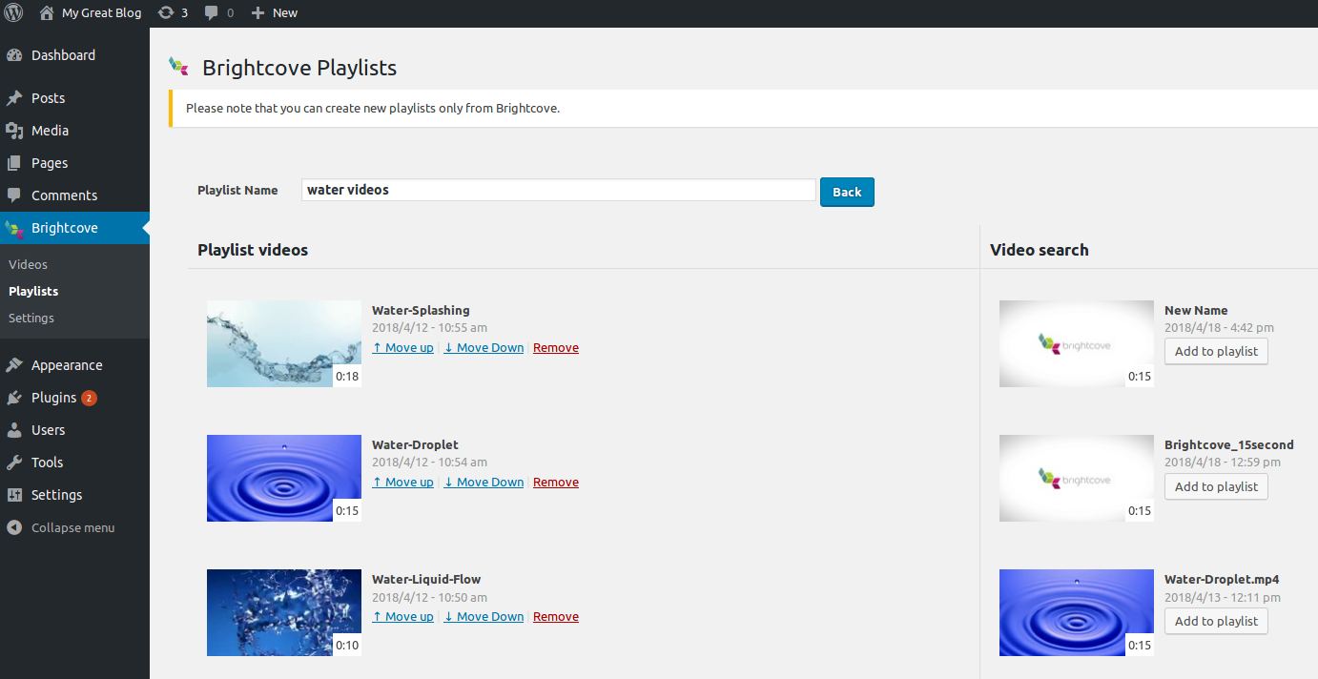Click into the Playlist Name field
Image resolution: width=1318 pixels, height=679 pixels.
pos(558,190)
